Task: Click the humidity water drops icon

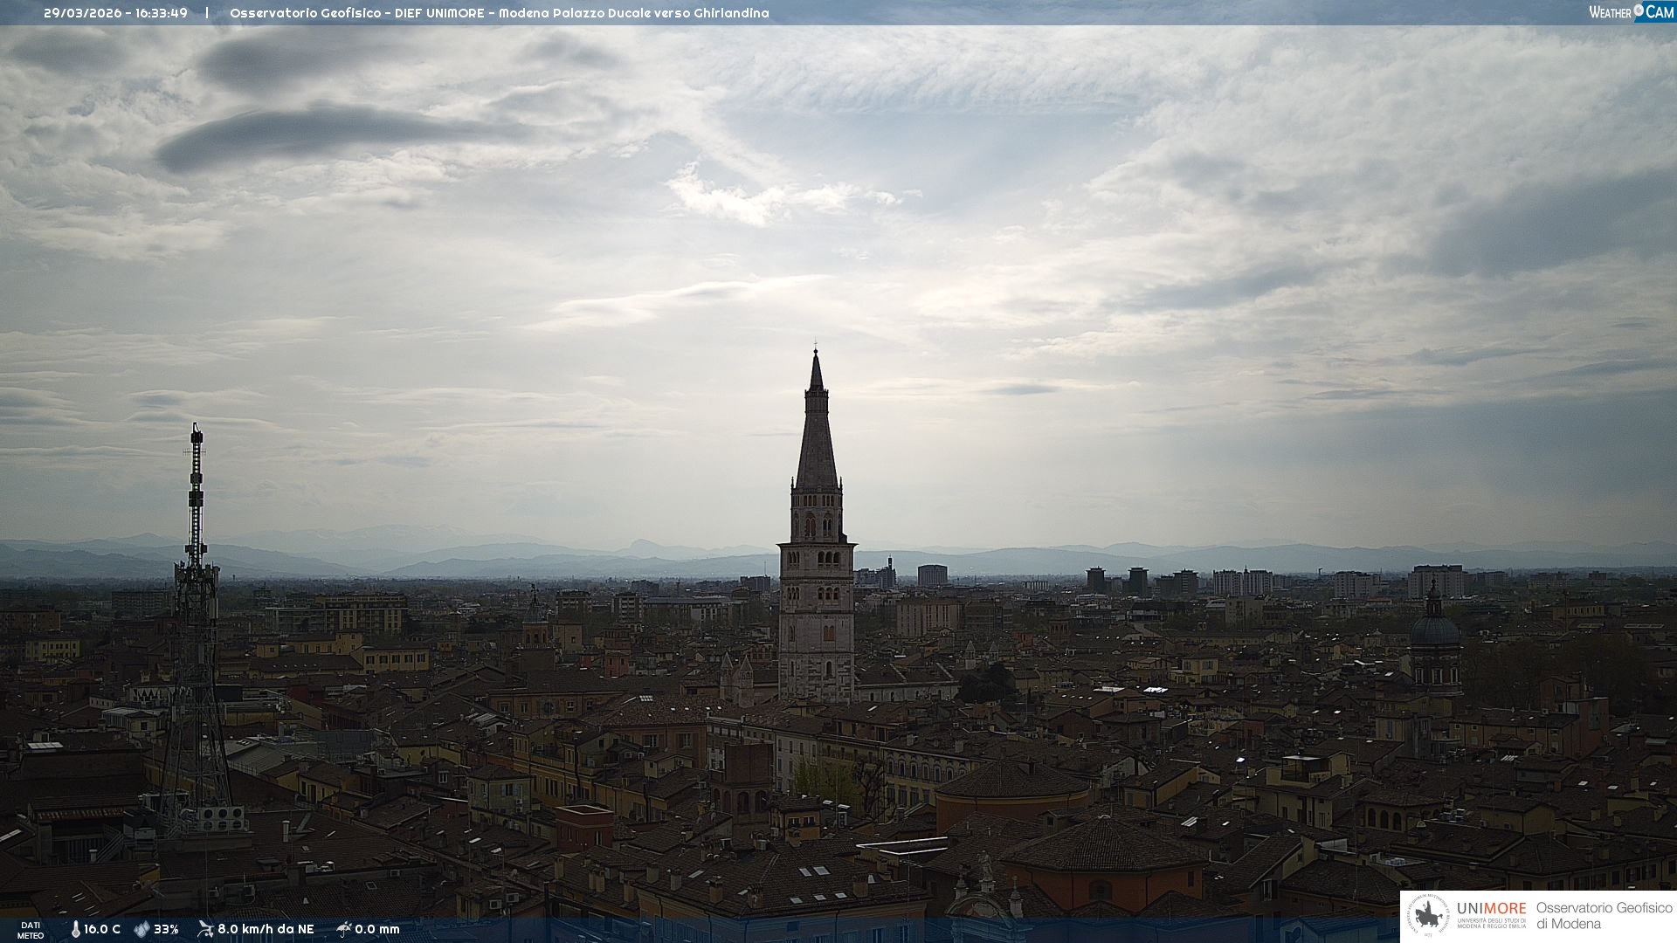Action: click(141, 929)
